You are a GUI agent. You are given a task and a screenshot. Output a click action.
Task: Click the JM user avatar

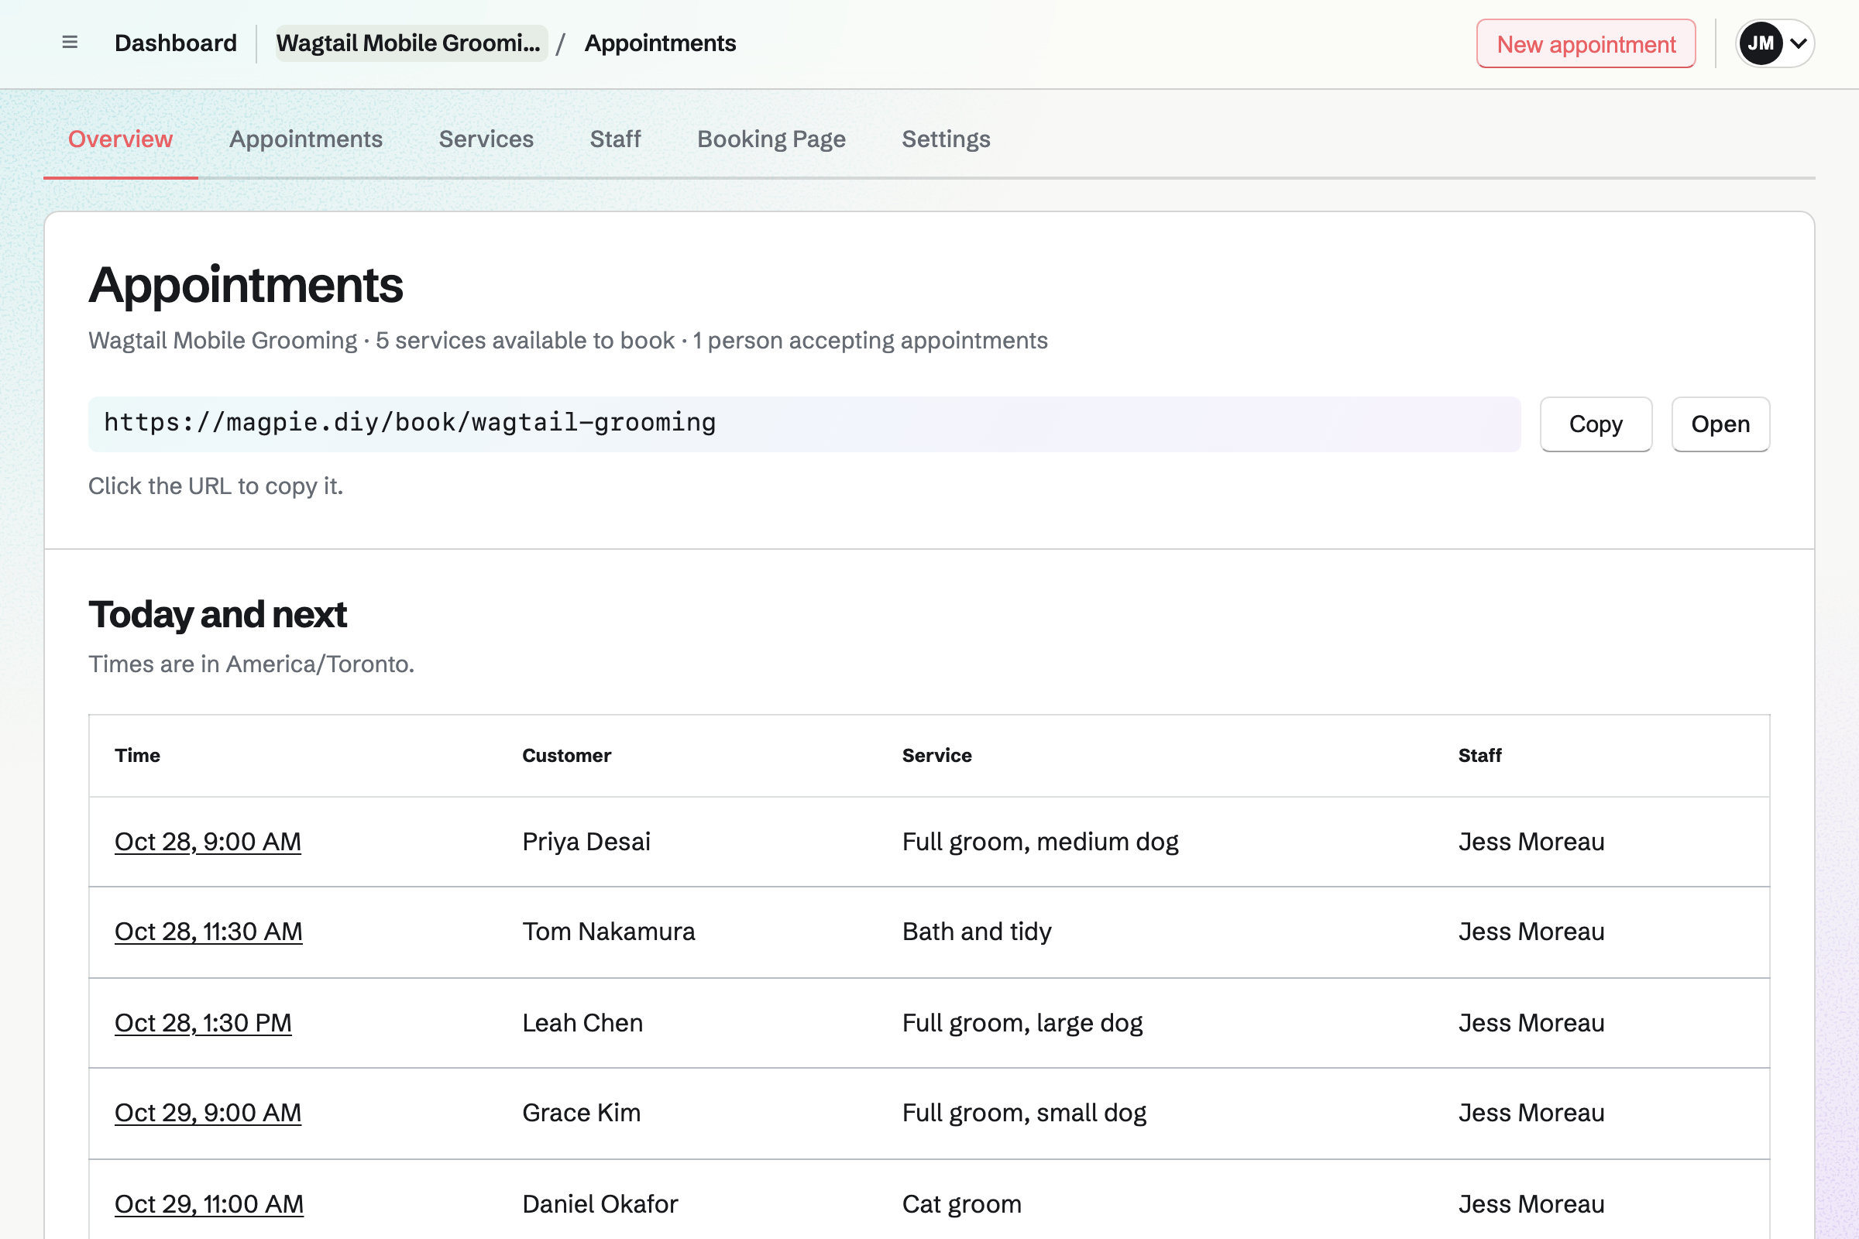(1760, 43)
